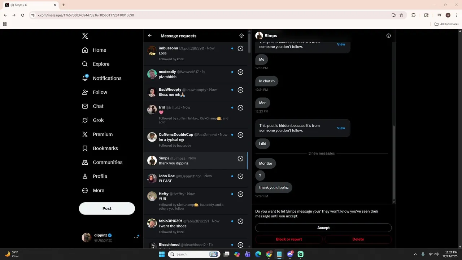Show hidden system tray icons
Screen dimensions: 462x260
415,254
